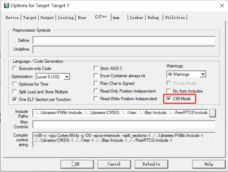Close the Options for Target dialog

click(222, 6)
